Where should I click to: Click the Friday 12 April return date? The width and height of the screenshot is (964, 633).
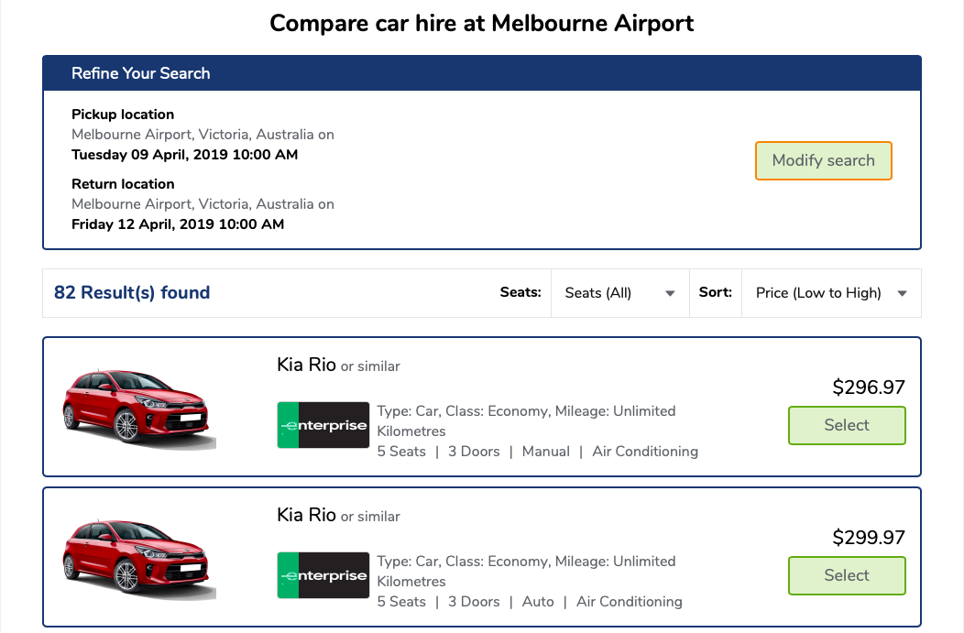click(178, 224)
